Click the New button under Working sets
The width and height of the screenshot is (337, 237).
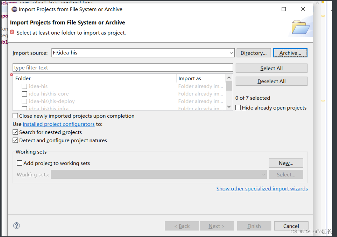coord(286,163)
